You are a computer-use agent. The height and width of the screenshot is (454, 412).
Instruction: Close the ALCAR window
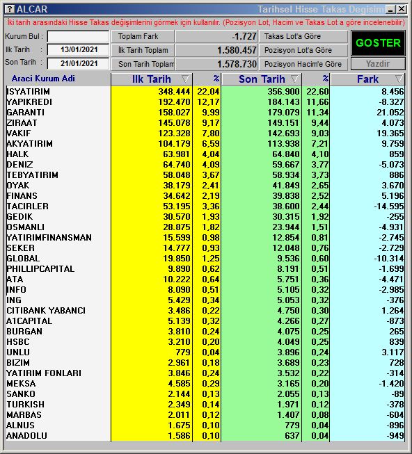click(402, 9)
